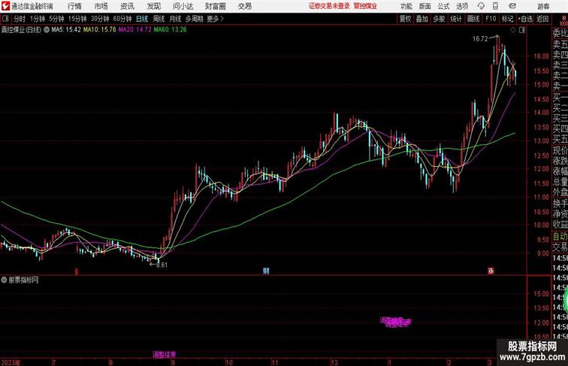This screenshot has height=366, width=568.
Task: Click the 财 marker on the chart timeline
Action: pyautogui.click(x=266, y=271)
